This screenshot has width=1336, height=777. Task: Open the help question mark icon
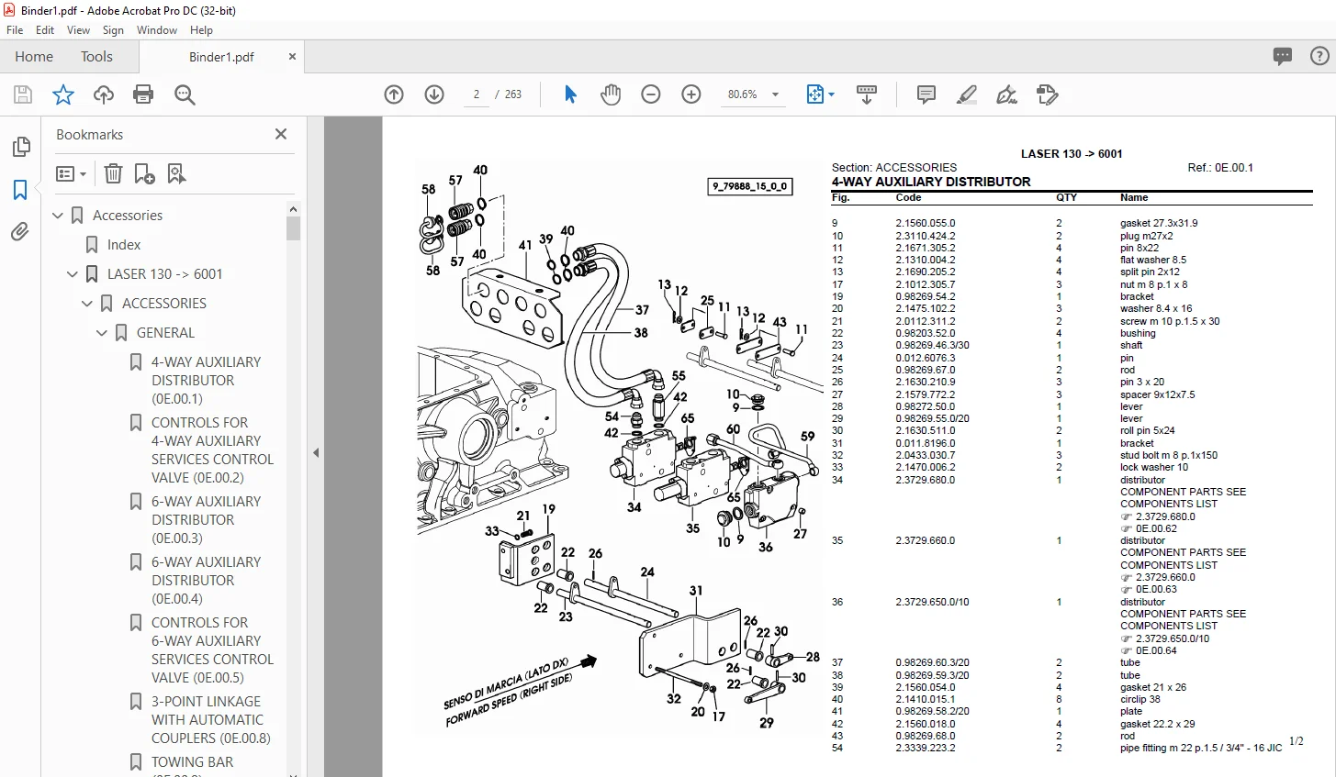1319,56
